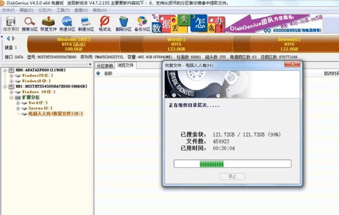
Task: Expand the Windows7E (C:) tree node
Action: (x=11, y=75)
